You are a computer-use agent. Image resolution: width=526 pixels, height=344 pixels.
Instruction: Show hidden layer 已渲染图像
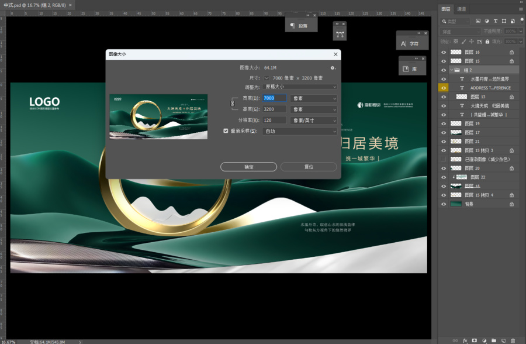click(x=444, y=159)
